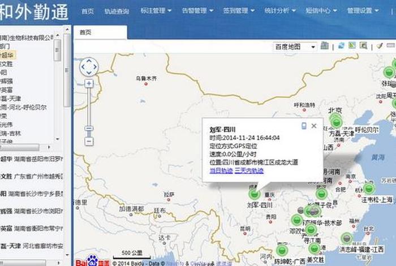Click the 磊-天津 河北省廊坊市安 list row
This screenshot has width=396, height=266.
tap(32, 246)
